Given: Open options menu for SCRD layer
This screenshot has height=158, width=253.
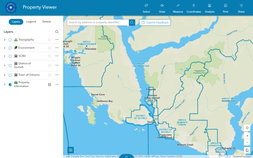Looking at the screenshot, I should pyautogui.click(x=57, y=56).
